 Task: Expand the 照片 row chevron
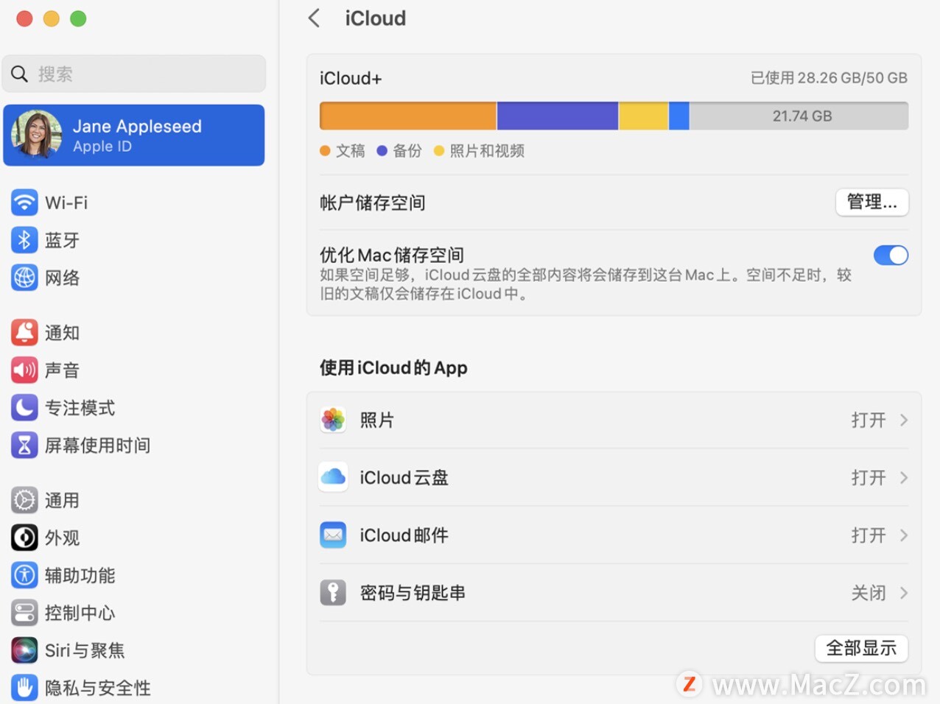tap(904, 420)
